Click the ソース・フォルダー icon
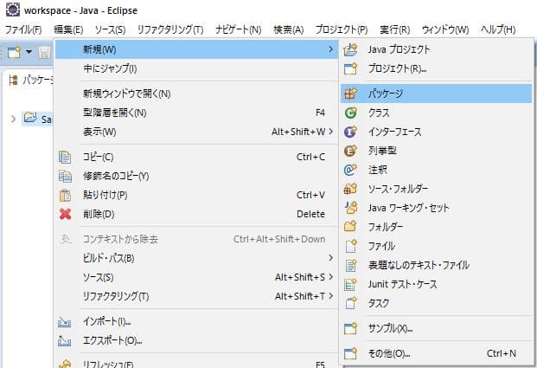The height and width of the screenshot is (368, 537). tap(350, 189)
